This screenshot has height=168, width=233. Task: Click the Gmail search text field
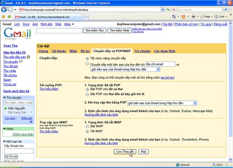coord(59,31)
